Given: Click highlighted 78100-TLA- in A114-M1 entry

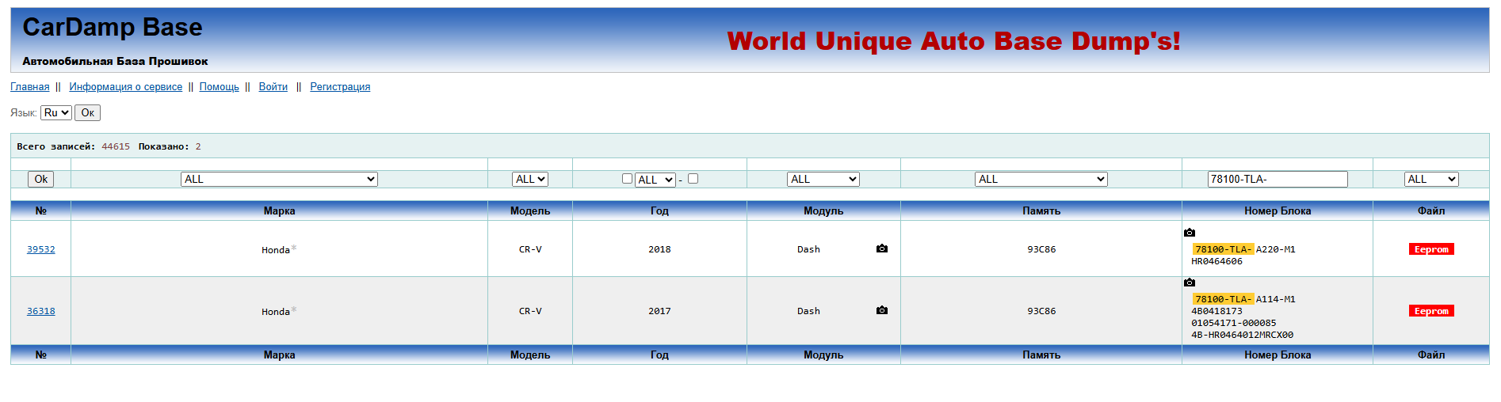Looking at the screenshot, I should pos(1223,299).
